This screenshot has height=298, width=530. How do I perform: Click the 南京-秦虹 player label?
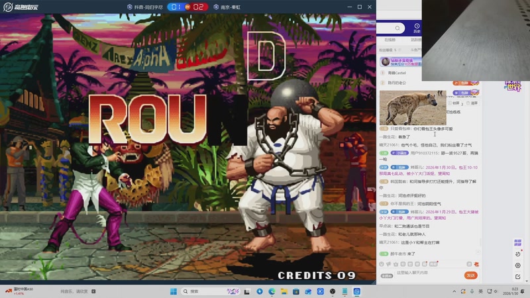coord(227,7)
